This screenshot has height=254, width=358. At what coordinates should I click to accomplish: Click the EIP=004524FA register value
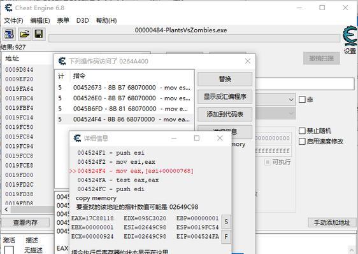[197, 236]
